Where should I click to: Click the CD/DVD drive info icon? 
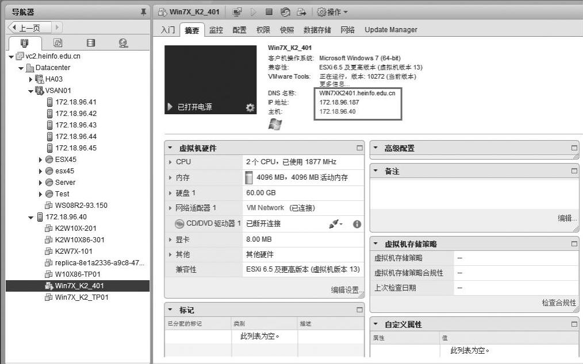pyautogui.click(x=356, y=224)
